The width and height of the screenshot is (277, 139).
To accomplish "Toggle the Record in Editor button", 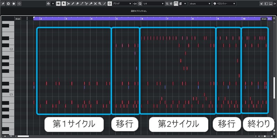I will (14, 4).
